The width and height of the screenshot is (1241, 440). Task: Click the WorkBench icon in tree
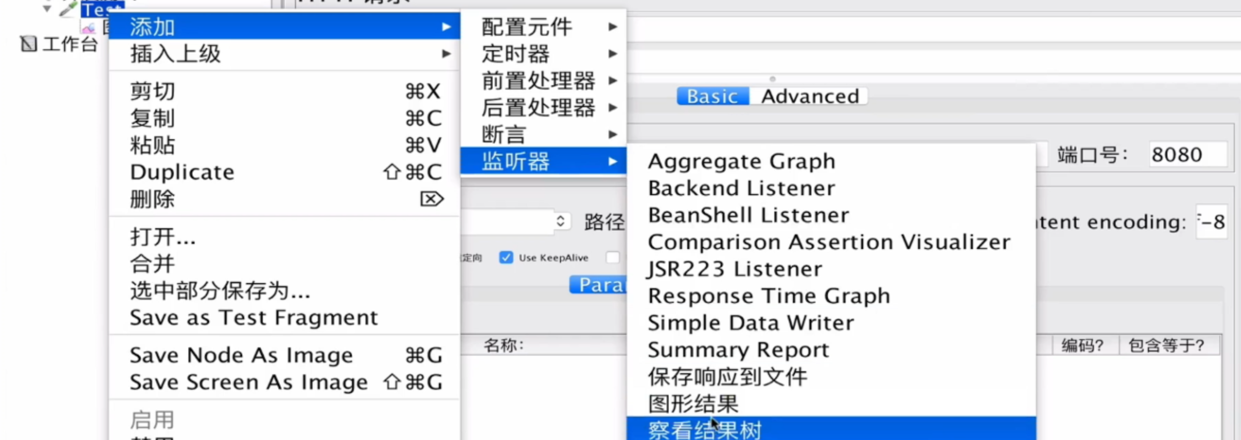click(x=28, y=45)
